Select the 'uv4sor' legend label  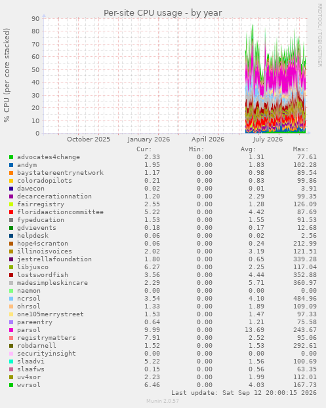pos(29,377)
